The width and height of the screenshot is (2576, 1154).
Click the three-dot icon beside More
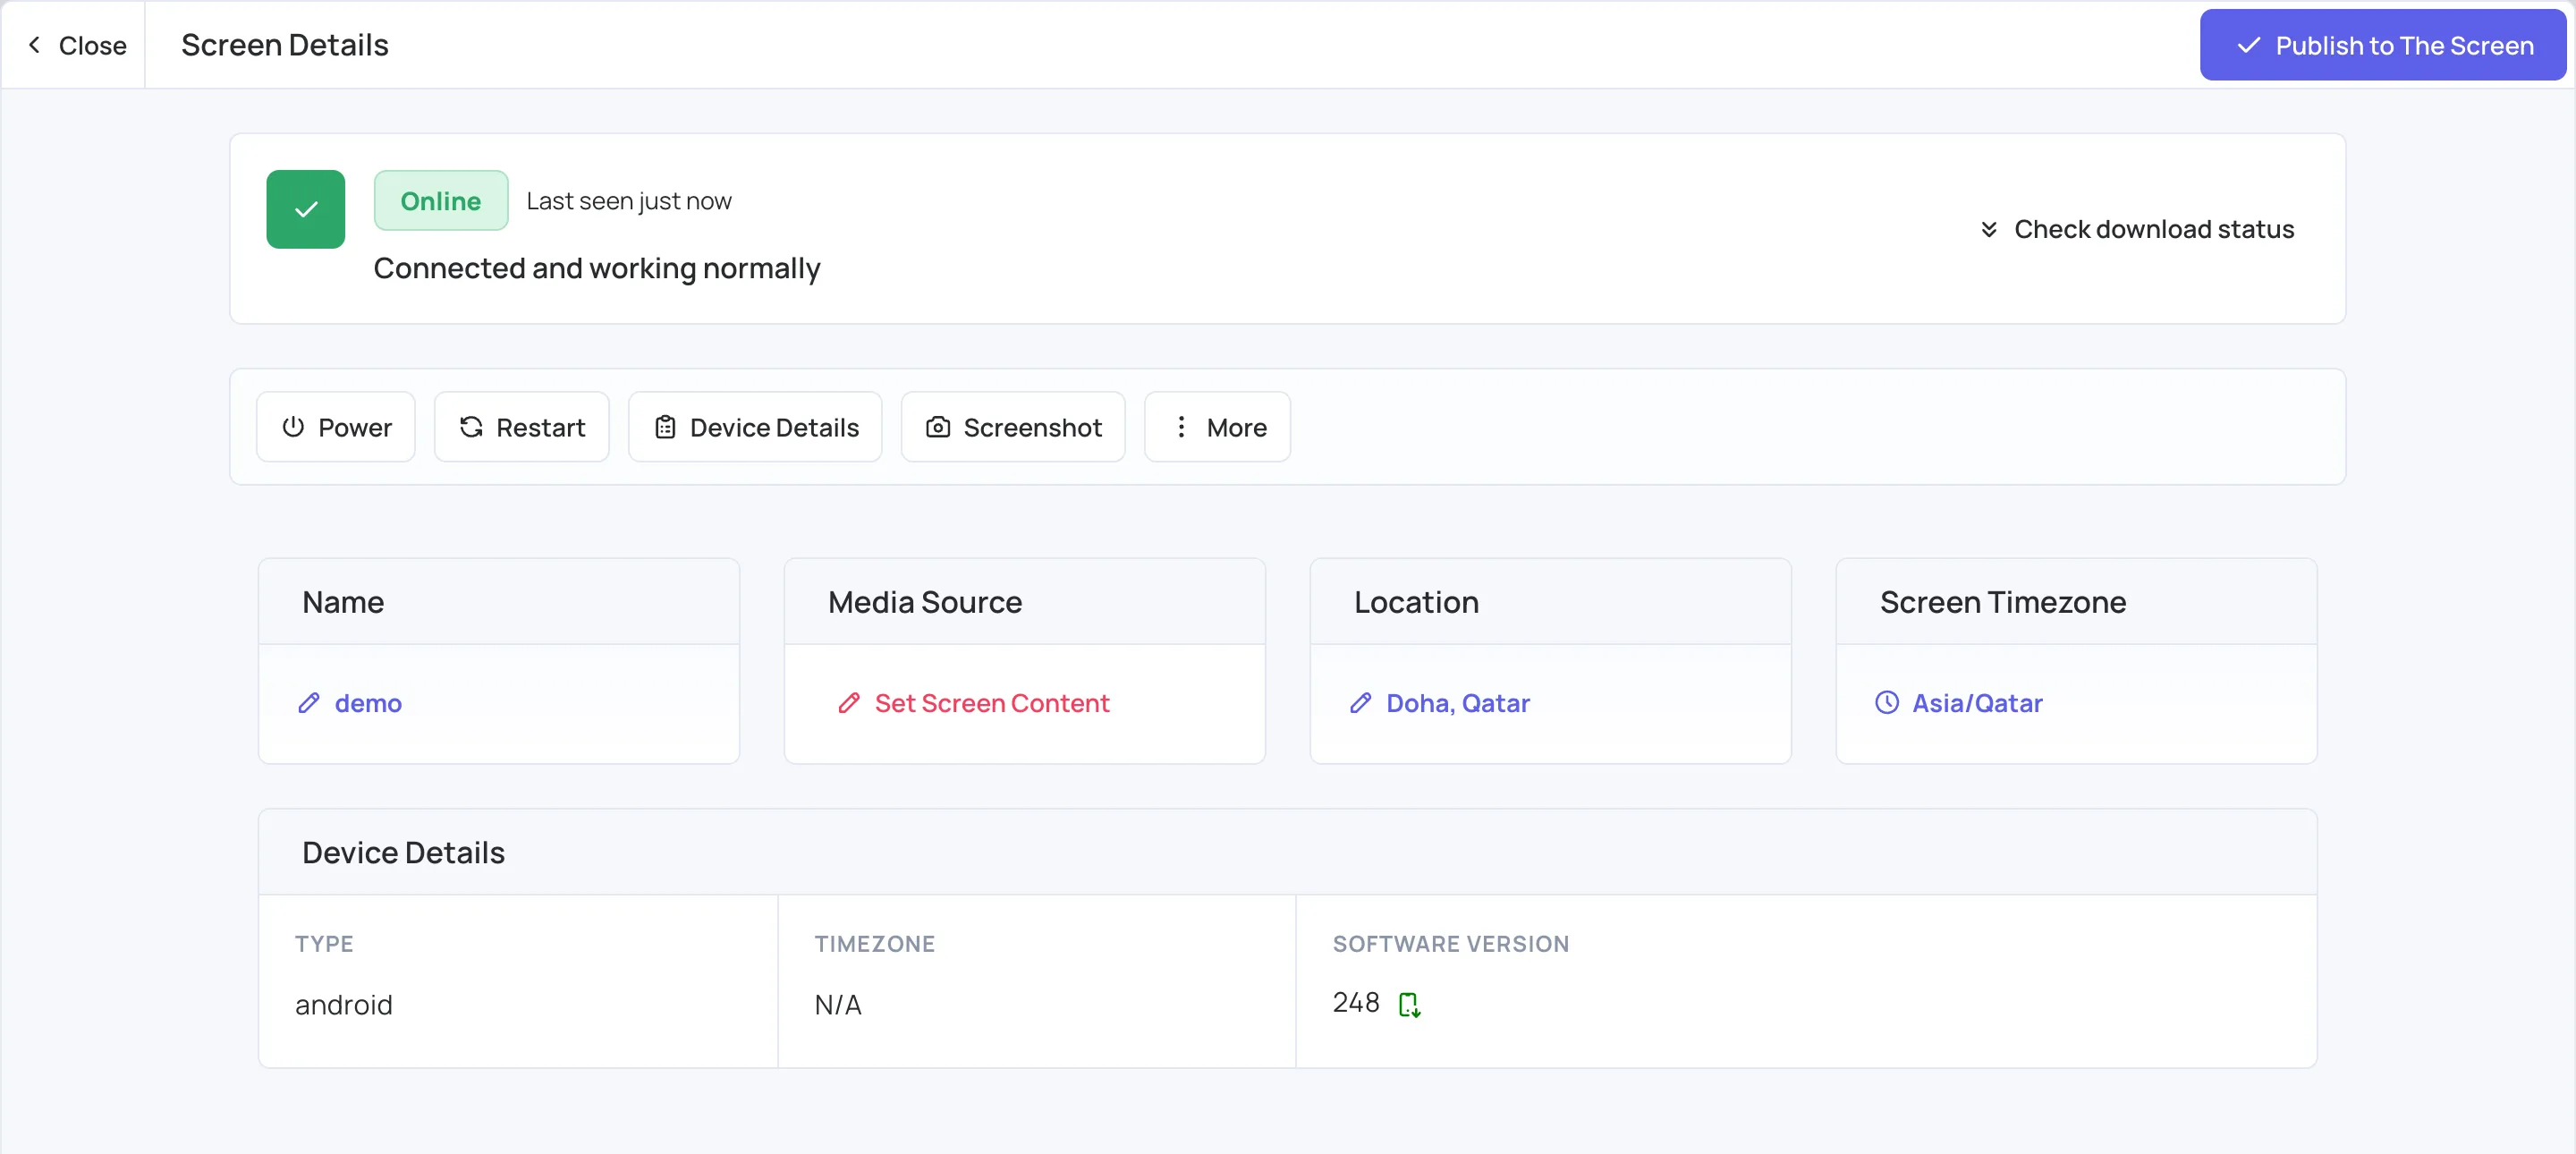(1181, 427)
